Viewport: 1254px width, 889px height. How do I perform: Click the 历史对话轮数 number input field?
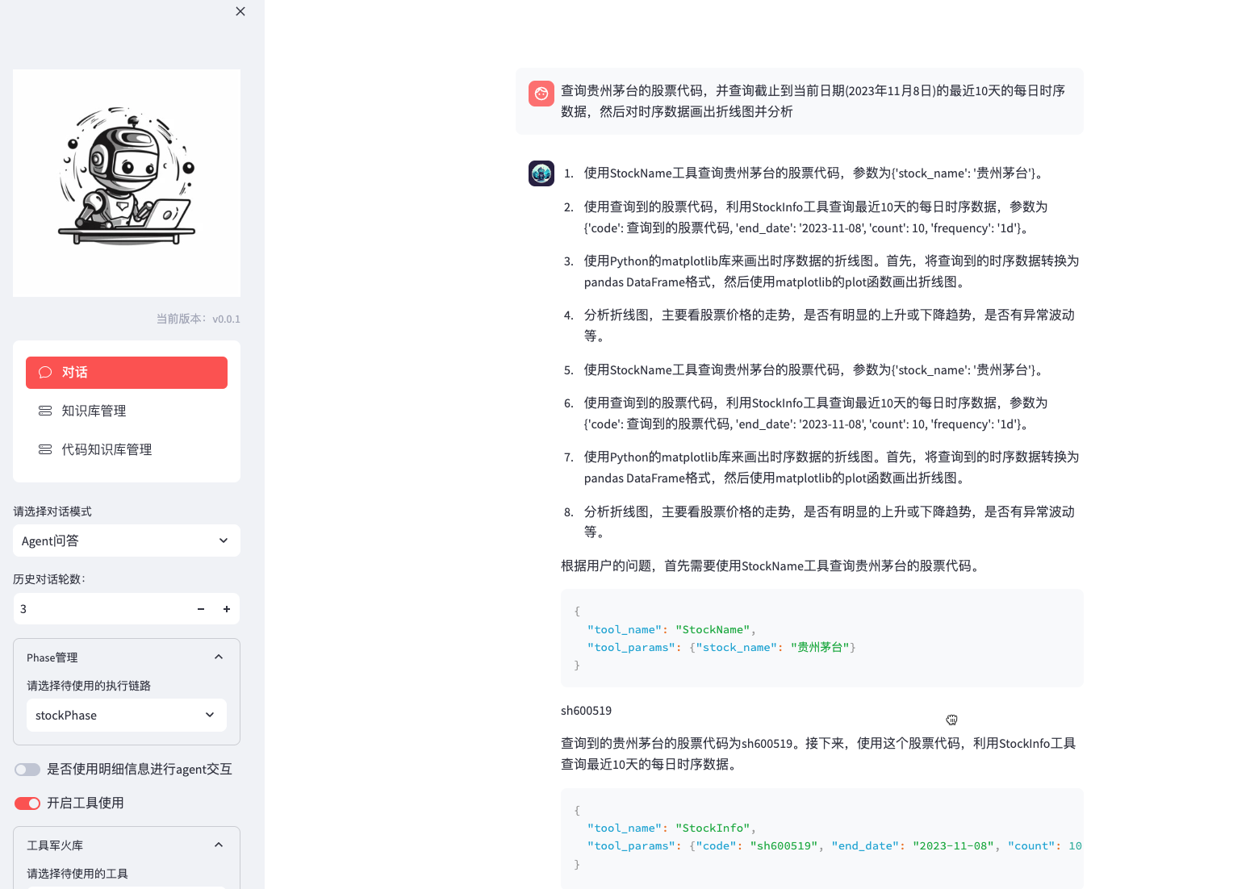[97, 609]
